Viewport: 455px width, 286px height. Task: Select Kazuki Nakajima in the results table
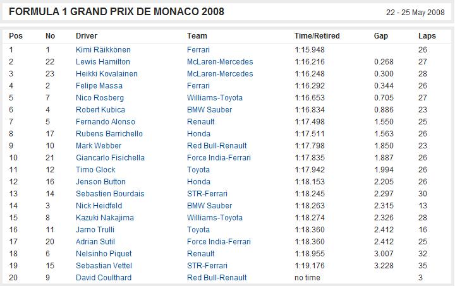coord(104,218)
